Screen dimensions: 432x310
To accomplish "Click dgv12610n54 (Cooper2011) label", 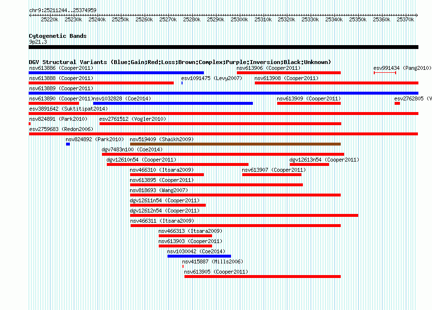I will 141,160.
